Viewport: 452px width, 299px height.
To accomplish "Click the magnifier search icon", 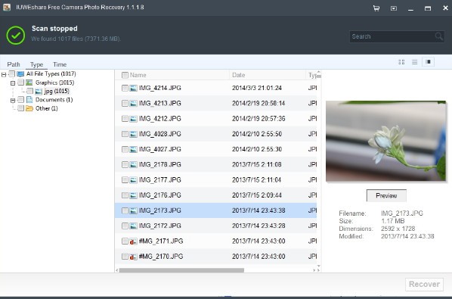I will tap(438, 36).
